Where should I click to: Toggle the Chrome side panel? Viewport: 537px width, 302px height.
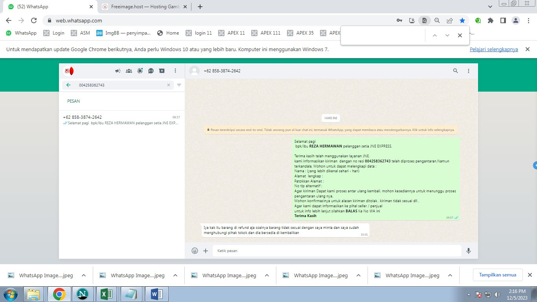(503, 20)
